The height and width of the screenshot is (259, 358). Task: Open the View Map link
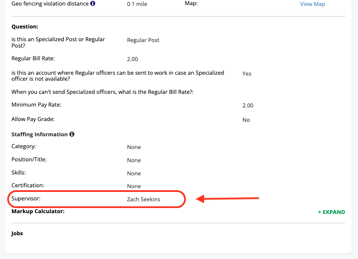pos(312,4)
